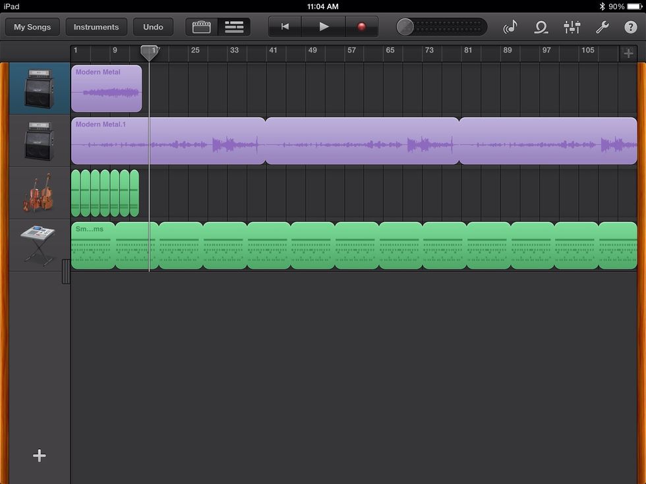The image size is (646, 484).
Task: Start playback with the play button
Action: pyautogui.click(x=322, y=26)
